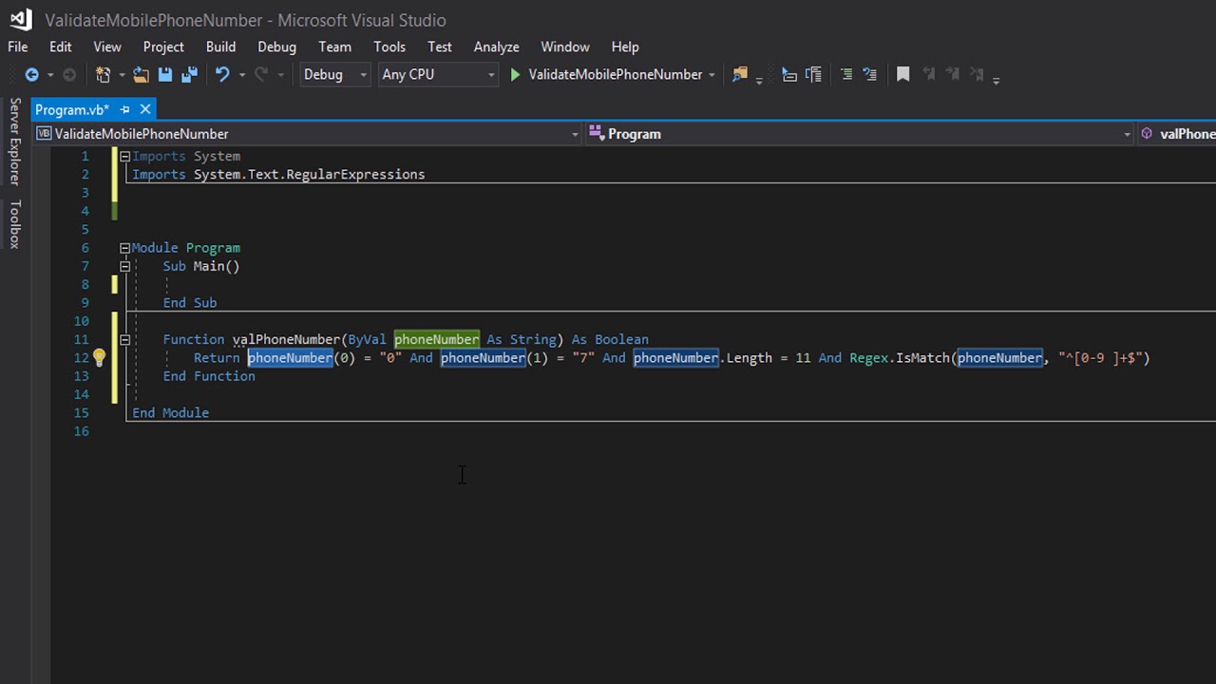Click the lightbulb quick actions icon

99,358
